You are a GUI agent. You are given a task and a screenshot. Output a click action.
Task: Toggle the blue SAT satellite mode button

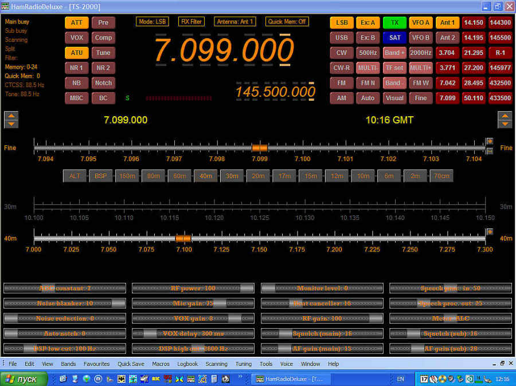394,37
